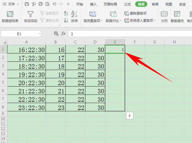Click the Print Preview icon

pos(47,4)
